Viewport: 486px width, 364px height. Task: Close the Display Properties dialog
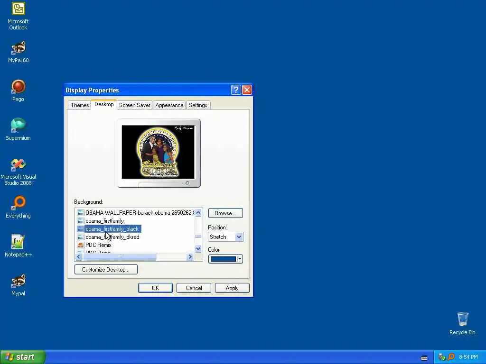click(247, 90)
